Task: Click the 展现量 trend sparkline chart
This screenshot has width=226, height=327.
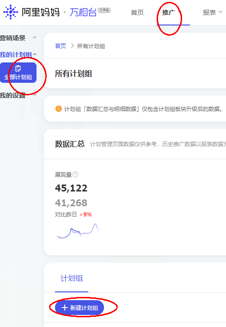Action: pyautogui.click(x=78, y=231)
